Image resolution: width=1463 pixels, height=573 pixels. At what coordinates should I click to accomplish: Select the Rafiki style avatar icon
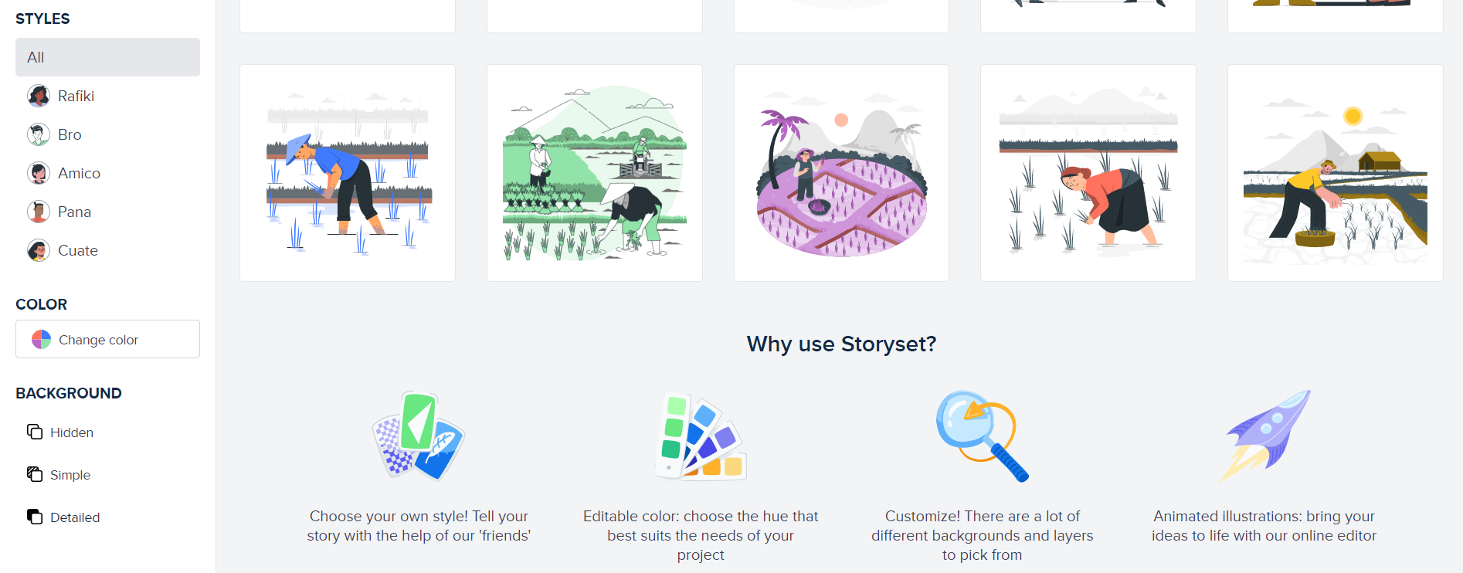pos(39,96)
